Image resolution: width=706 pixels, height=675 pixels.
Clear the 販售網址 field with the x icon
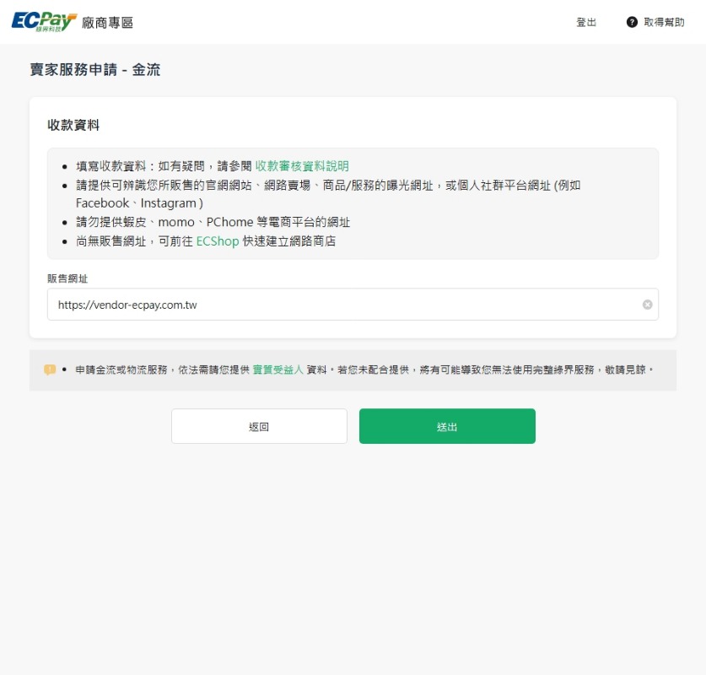[x=647, y=305]
